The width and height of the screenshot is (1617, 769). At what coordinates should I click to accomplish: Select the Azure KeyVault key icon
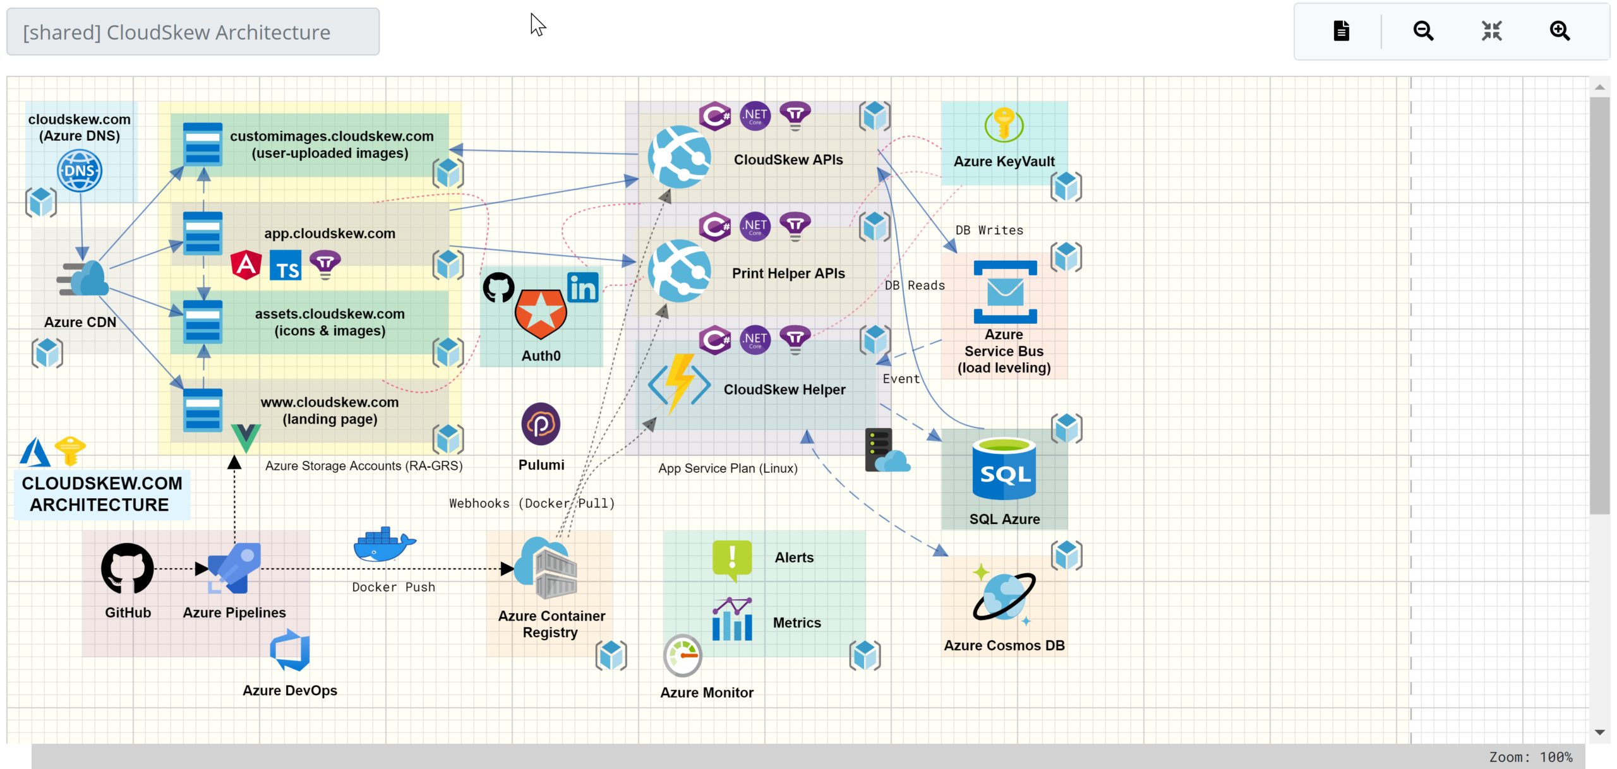pyautogui.click(x=1004, y=125)
